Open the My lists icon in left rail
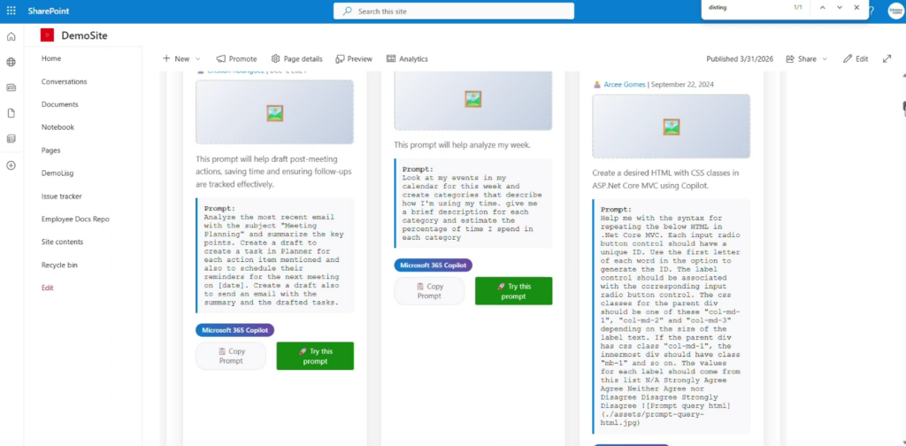Screen dimensions: 906x446 [11, 139]
